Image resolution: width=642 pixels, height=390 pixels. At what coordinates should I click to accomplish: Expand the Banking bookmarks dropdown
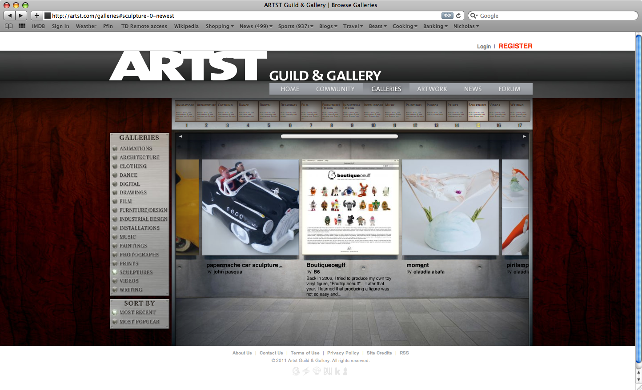[435, 26]
